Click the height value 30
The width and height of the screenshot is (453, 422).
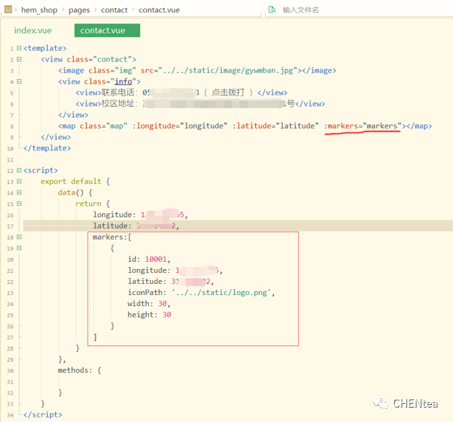pos(167,315)
